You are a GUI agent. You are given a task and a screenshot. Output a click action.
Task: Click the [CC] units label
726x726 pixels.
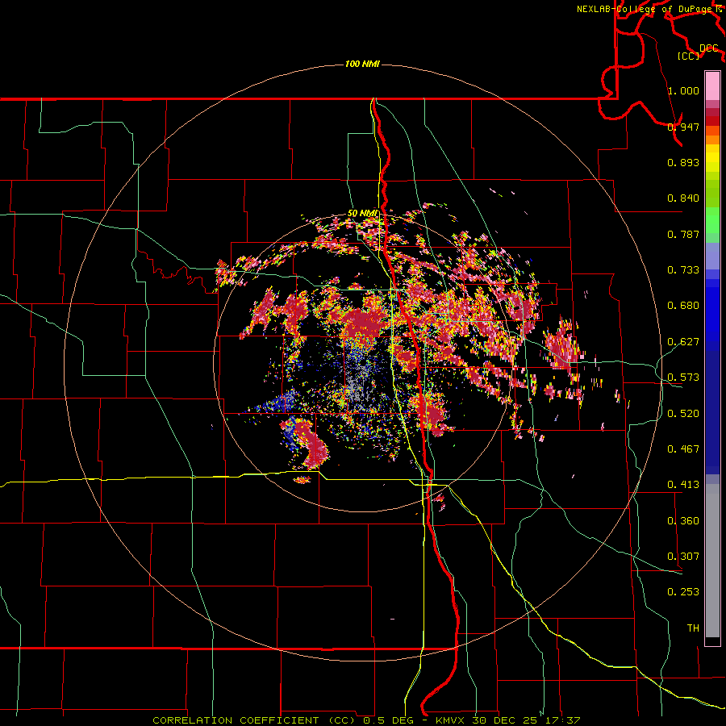[689, 56]
